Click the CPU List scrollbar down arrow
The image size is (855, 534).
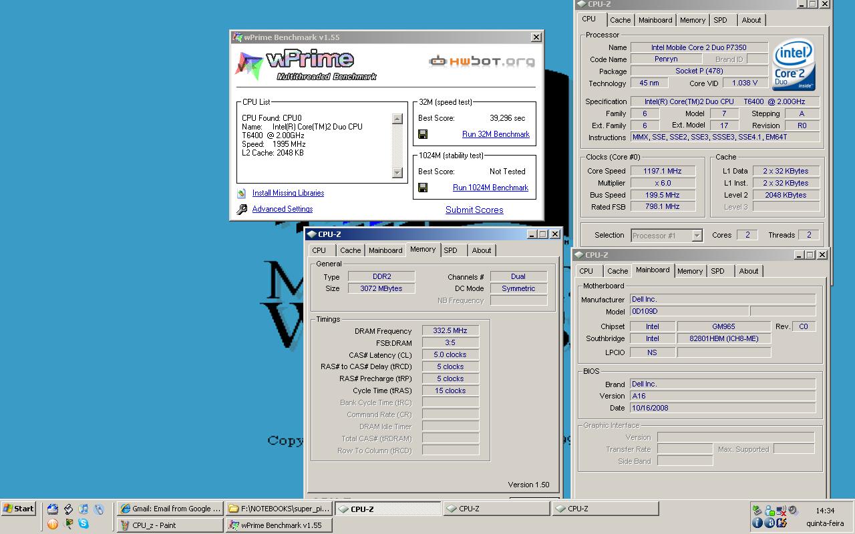[397, 173]
